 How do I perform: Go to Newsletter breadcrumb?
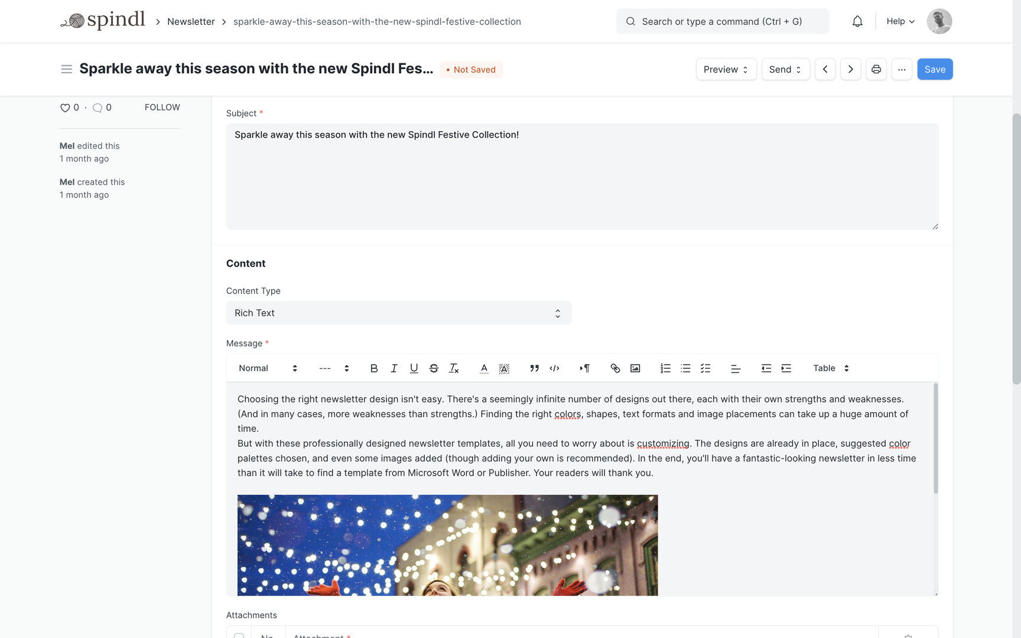point(191,21)
